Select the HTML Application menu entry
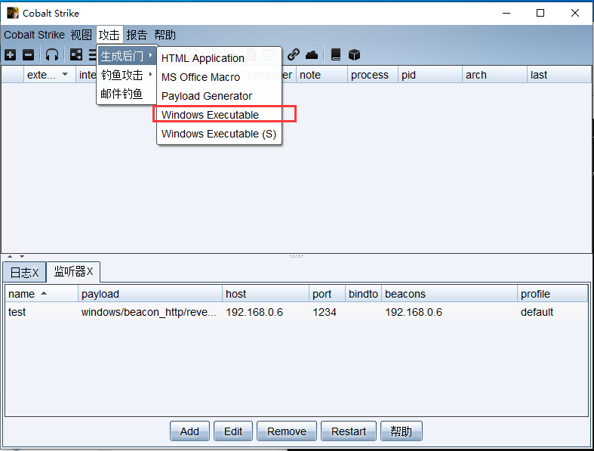The height and width of the screenshot is (451, 594). point(202,58)
